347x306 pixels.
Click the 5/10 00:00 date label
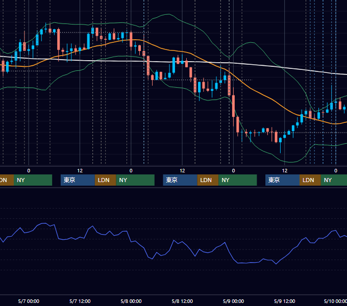coord(335,301)
